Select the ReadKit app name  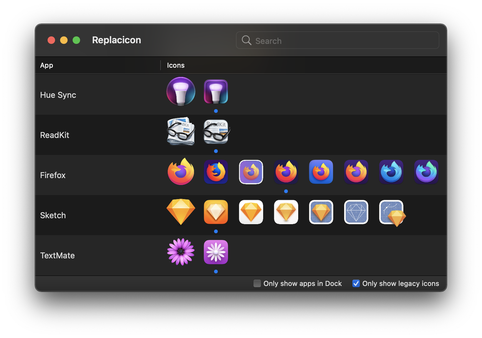[54, 135]
